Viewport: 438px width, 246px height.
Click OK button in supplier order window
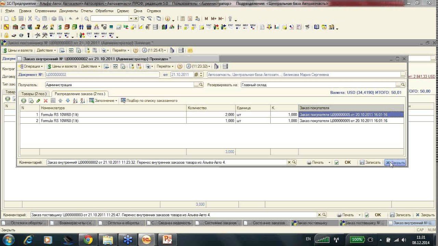click(x=378, y=215)
